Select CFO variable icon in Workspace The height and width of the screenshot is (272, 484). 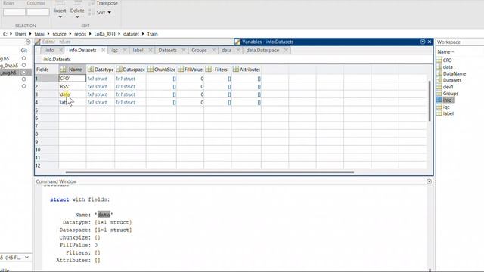coord(439,60)
